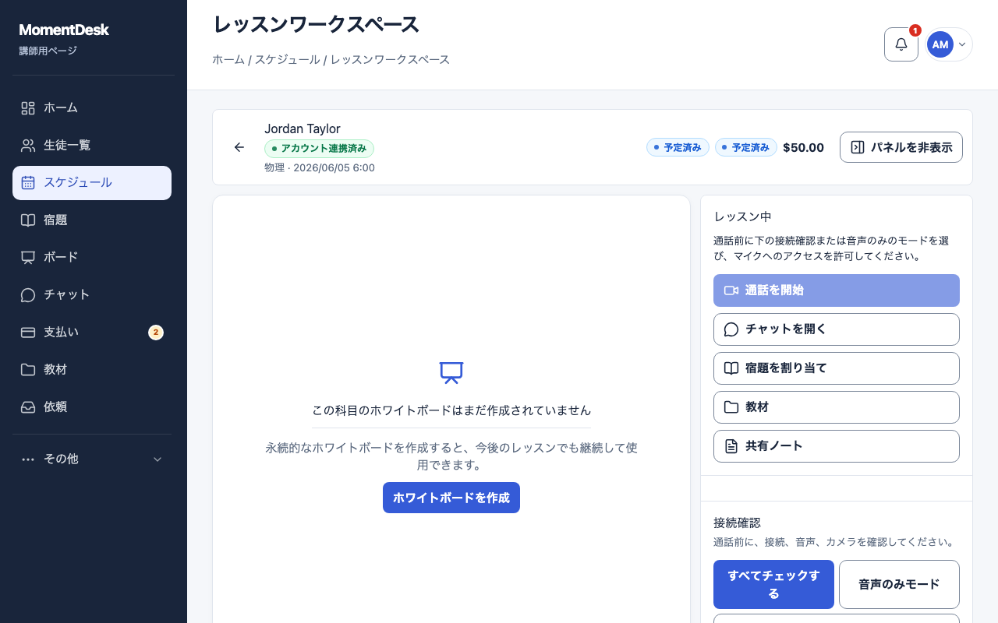Click the 物理 · 2026/06/05 6:00 lesson details

pos(320,167)
